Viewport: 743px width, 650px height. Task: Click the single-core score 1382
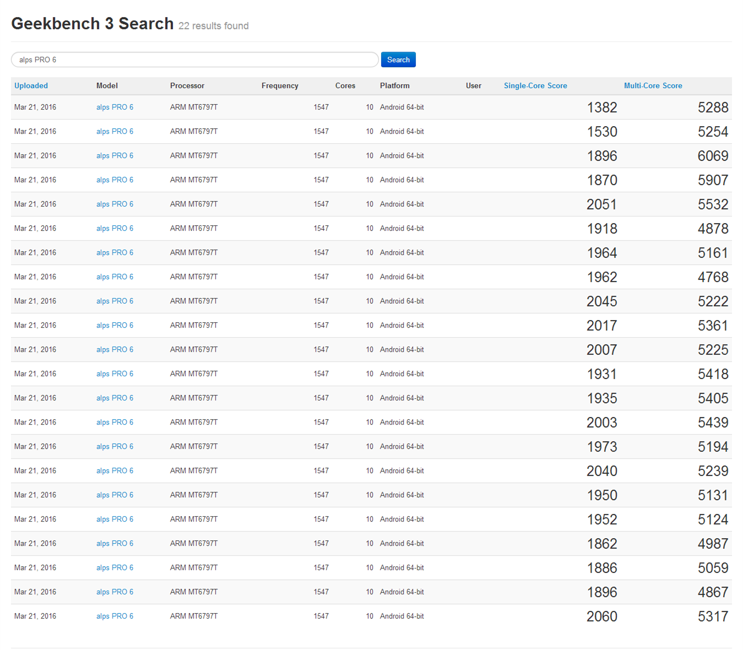pos(602,107)
